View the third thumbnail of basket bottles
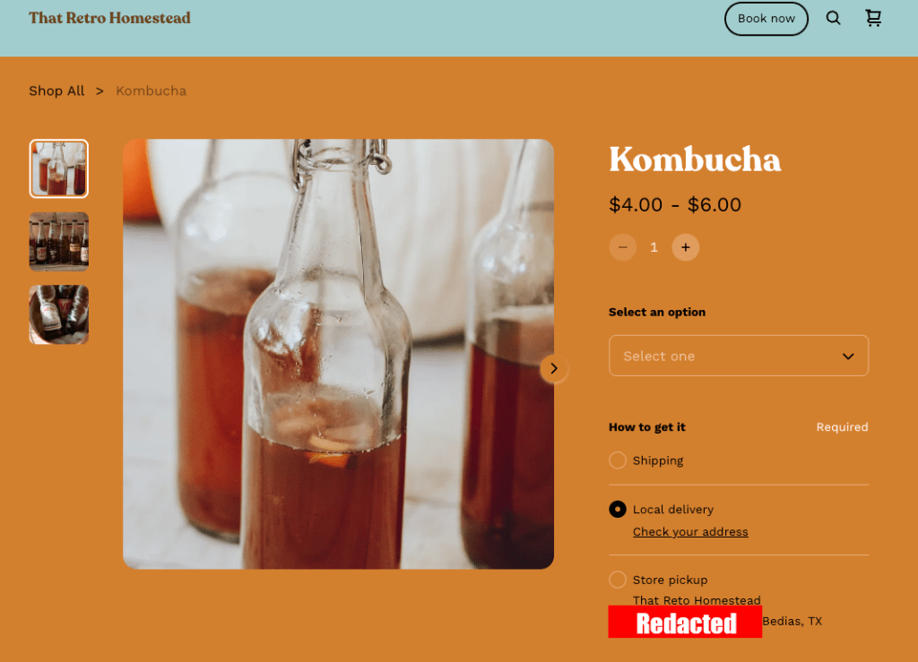The image size is (918, 662). [59, 314]
